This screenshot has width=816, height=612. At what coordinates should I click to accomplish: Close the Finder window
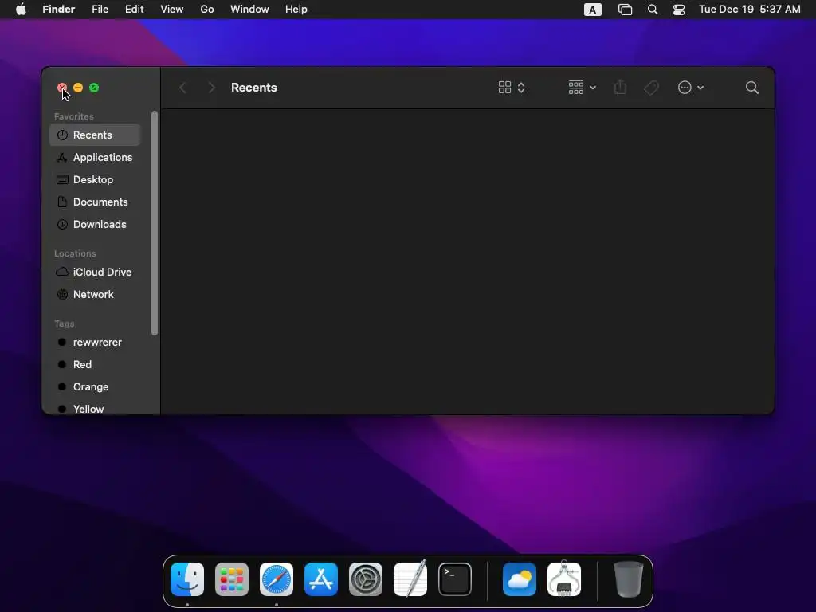click(x=62, y=88)
